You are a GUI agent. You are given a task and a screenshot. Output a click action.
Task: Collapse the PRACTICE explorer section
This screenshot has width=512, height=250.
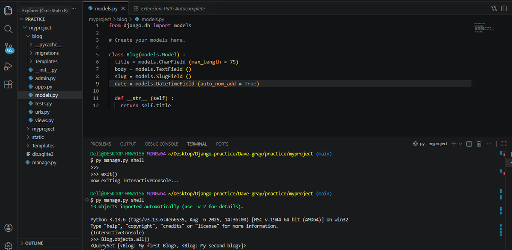pyautogui.click(x=22, y=19)
